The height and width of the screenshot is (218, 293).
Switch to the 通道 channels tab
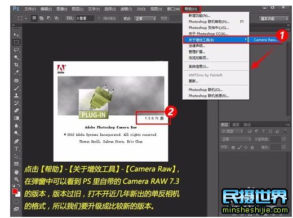(x=236, y=124)
